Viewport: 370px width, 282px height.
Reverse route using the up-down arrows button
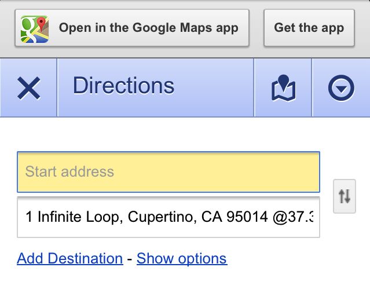coord(345,196)
